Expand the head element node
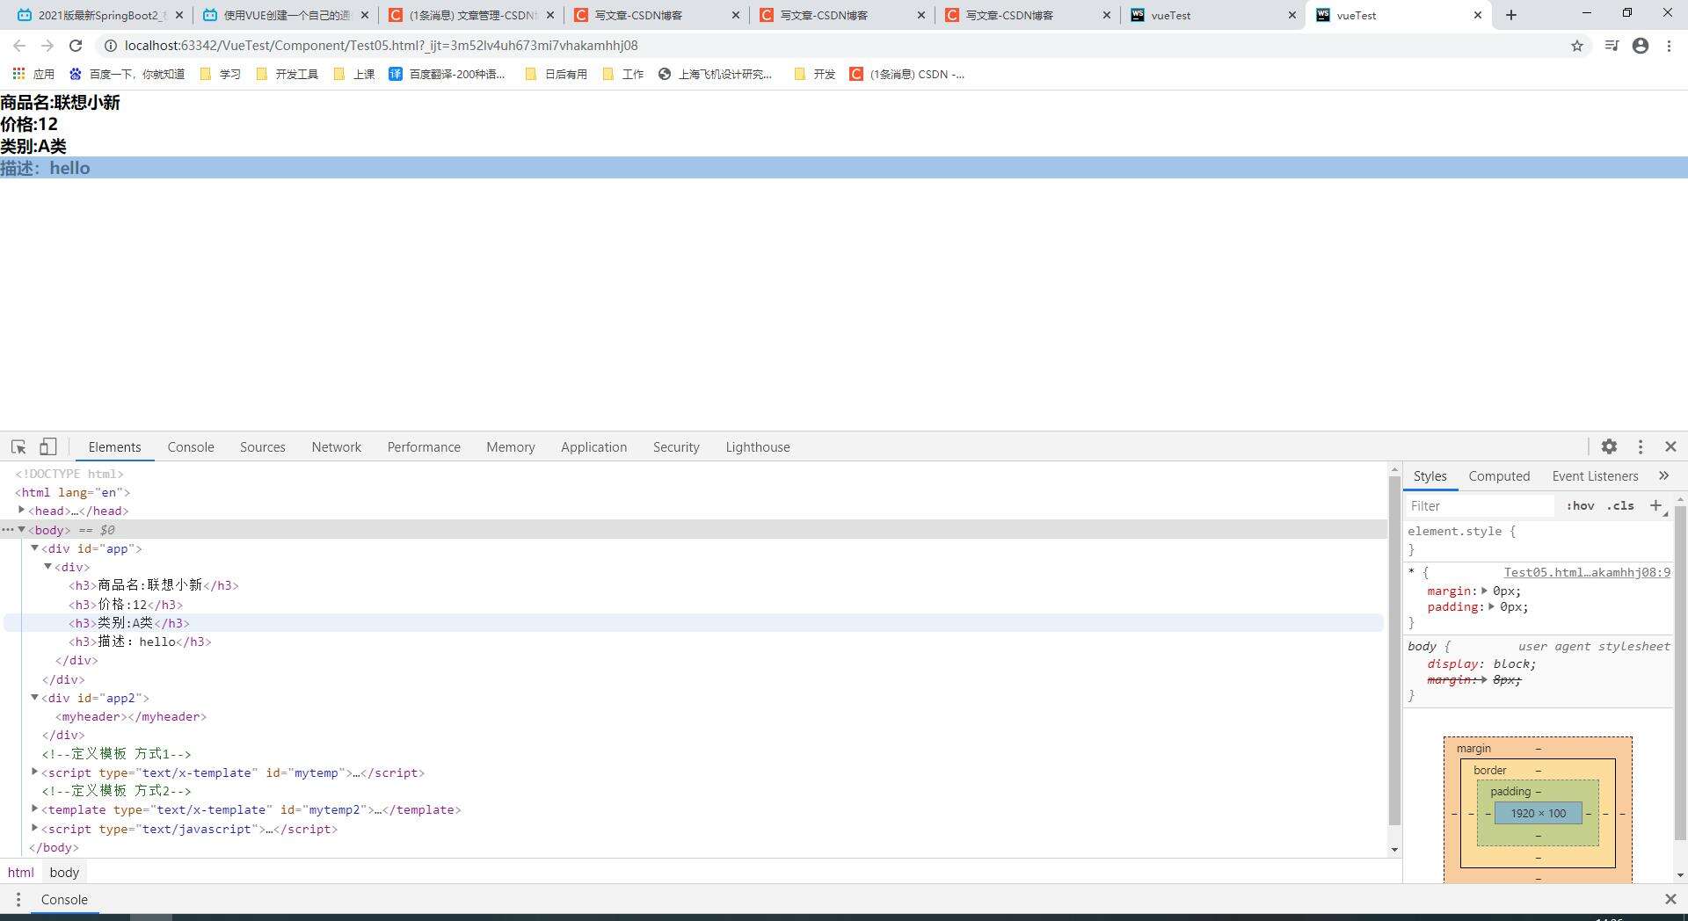 point(22,511)
